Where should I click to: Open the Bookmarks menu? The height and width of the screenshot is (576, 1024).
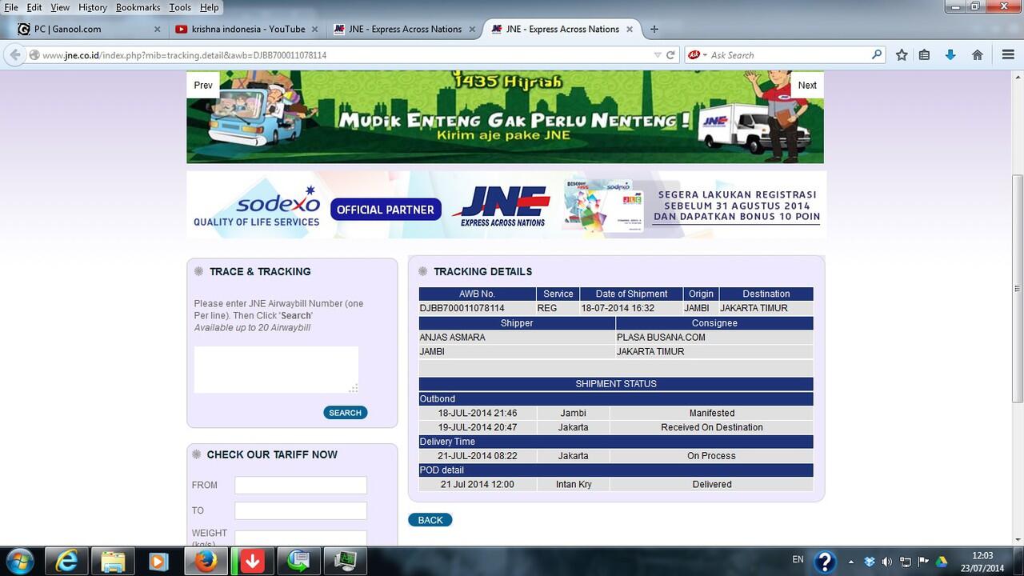point(138,7)
